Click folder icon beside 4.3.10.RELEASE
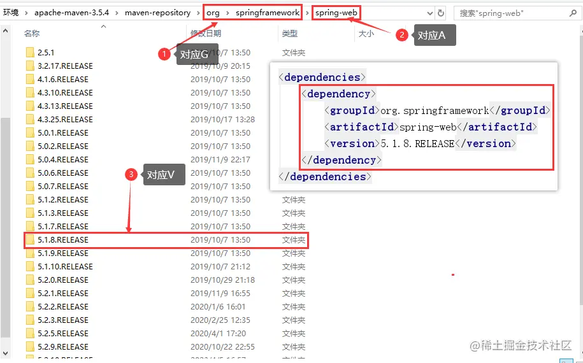 (x=30, y=93)
